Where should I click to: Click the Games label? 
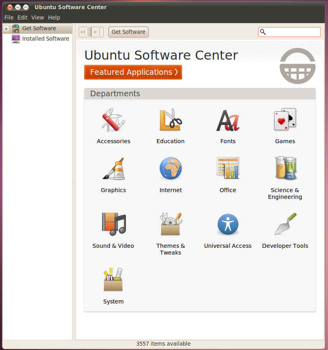[285, 141]
